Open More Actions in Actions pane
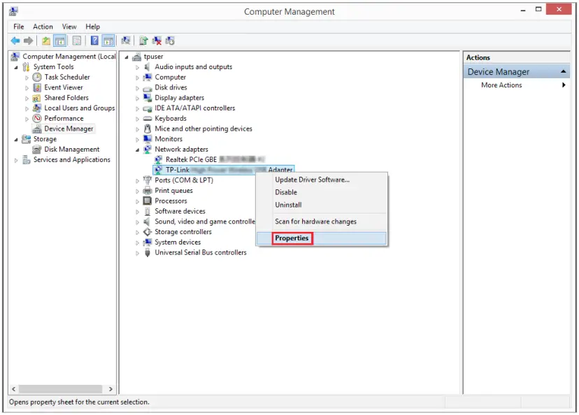The height and width of the screenshot is (415, 579). (x=501, y=85)
